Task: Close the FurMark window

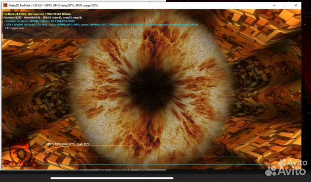Action: coord(297,5)
